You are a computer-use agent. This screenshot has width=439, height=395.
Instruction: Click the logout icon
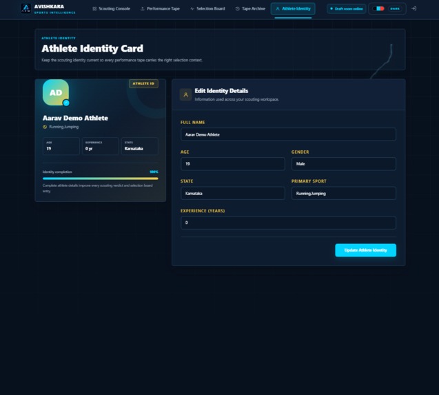(414, 9)
